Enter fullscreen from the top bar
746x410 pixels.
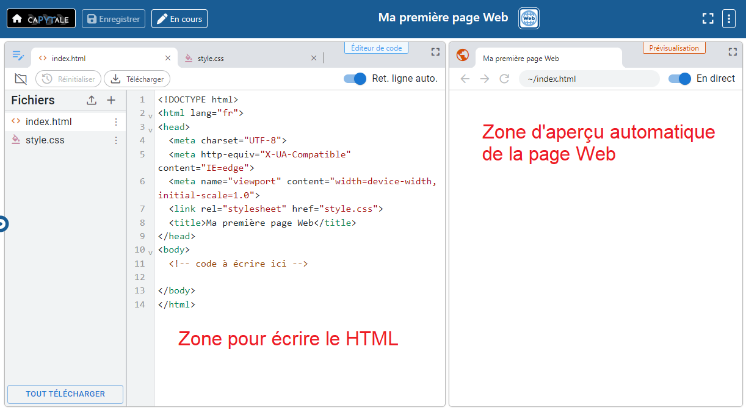click(x=708, y=18)
